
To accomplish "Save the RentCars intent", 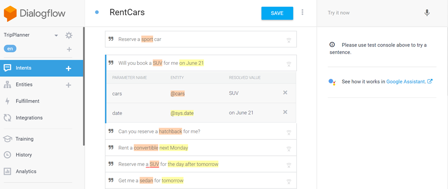I will [x=277, y=13].
